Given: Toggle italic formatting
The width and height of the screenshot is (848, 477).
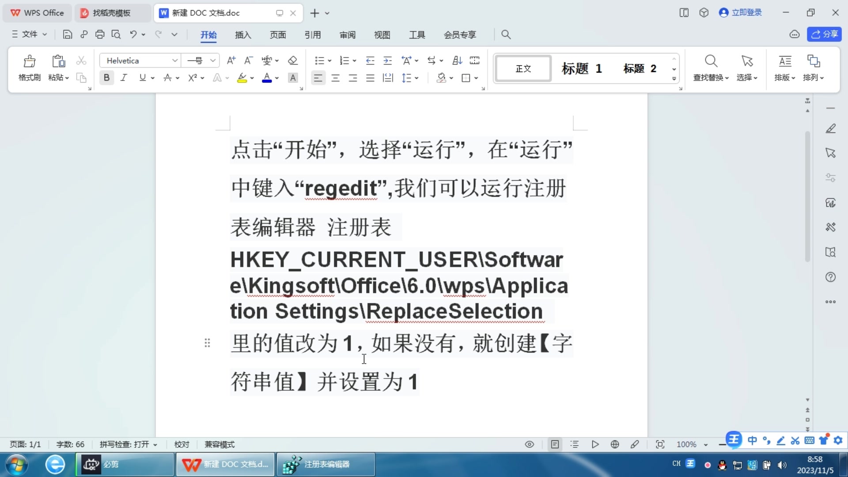Looking at the screenshot, I should [x=124, y=77].
